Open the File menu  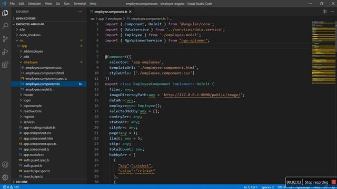12,4
